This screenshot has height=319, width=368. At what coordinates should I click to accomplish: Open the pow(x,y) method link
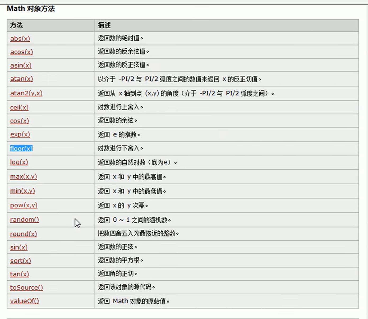pos(24,205)
